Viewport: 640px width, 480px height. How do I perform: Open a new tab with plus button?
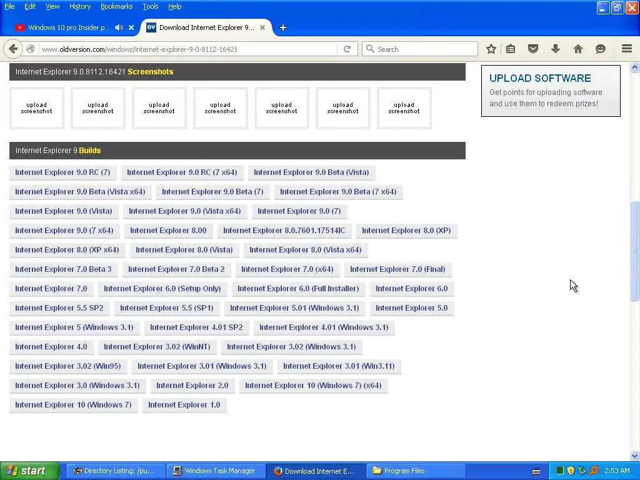[x=283, y=27]
